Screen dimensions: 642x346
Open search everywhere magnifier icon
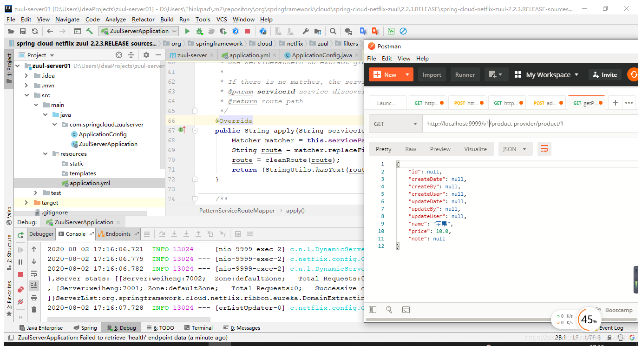333,31
